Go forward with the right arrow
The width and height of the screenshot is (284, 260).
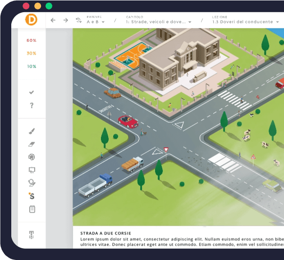pyautogui.click(x=66, y=20)
